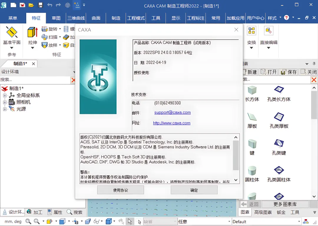This screenshot has width=318, height=226.
Task: Select the 孔类圆柱体 hole cylinder primitive
Action: point(279,174)
